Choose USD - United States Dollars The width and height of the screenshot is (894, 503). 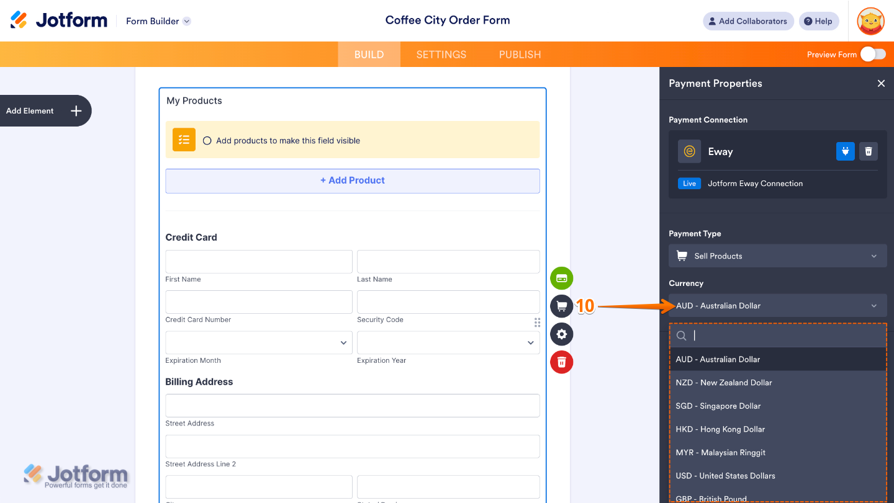point(778,476)
